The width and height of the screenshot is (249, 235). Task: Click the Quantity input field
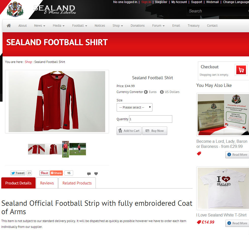[x=150, y=119]
